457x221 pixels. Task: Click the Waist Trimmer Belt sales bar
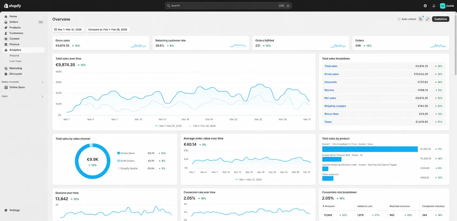pyautogui.click(x=332, y=159)
